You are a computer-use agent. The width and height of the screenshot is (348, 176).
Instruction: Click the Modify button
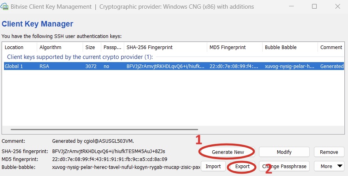point(284,152)
